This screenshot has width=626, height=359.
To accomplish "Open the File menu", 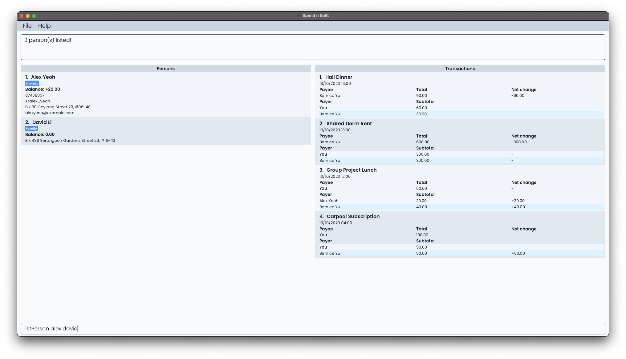I will point(27,26).
